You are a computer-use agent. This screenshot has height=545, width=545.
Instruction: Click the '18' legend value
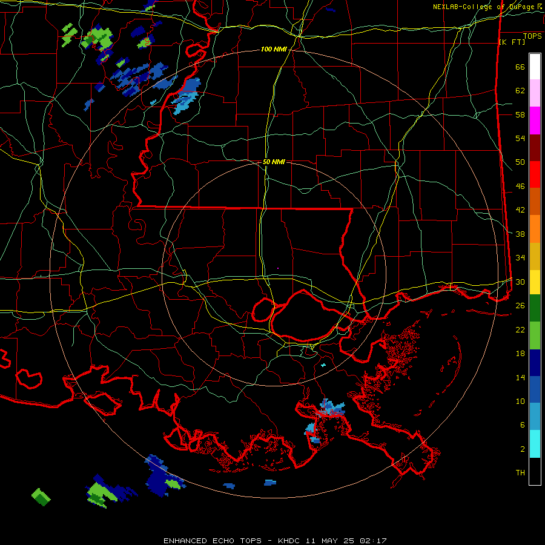pyautogui.click(x=520, y=354)
